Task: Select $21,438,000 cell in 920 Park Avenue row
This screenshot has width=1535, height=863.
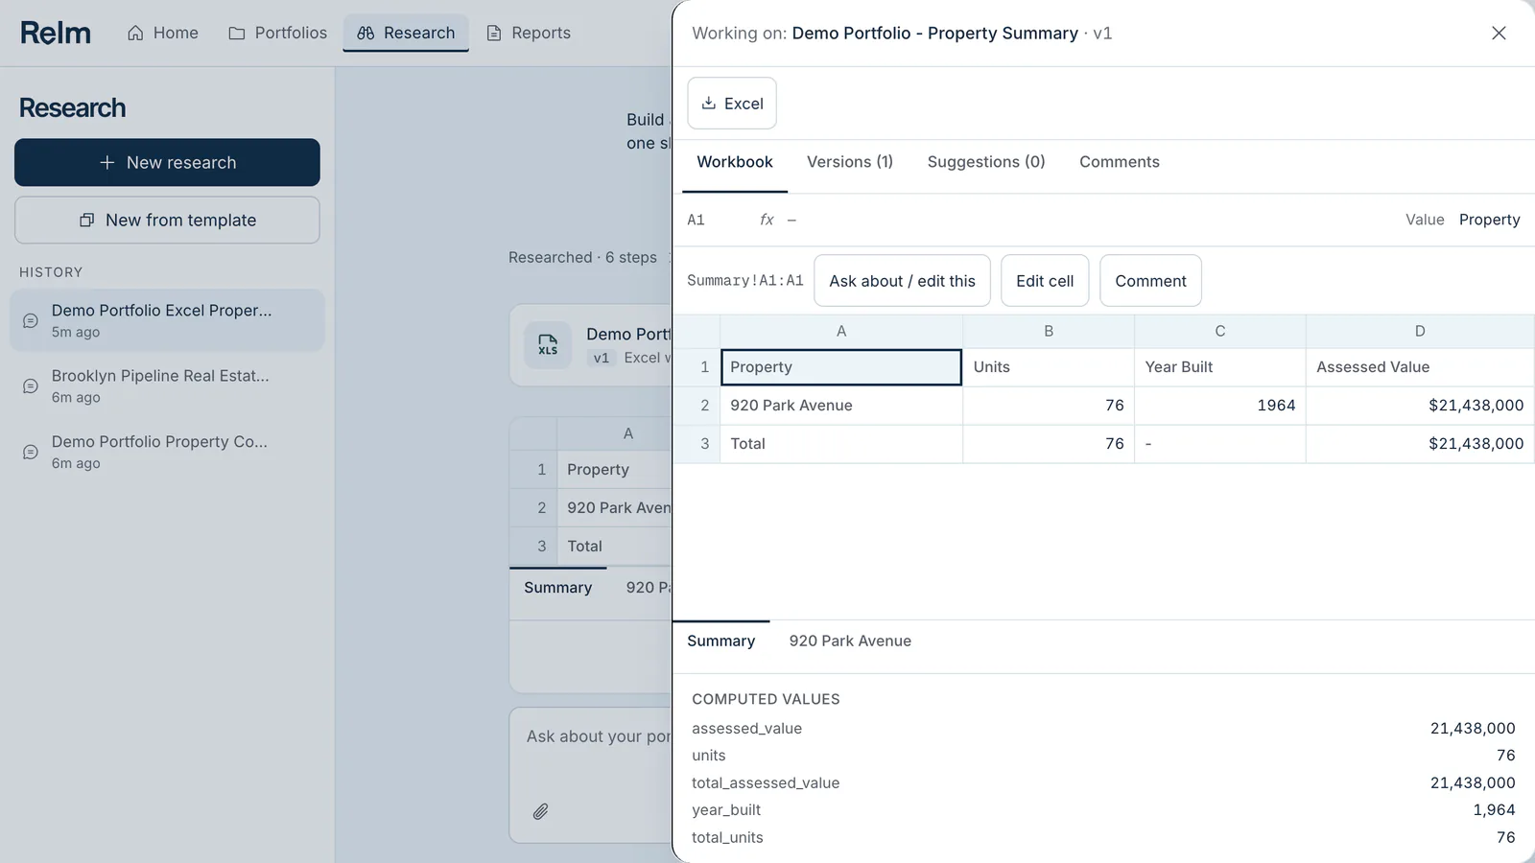Action: pos(1420,406)
